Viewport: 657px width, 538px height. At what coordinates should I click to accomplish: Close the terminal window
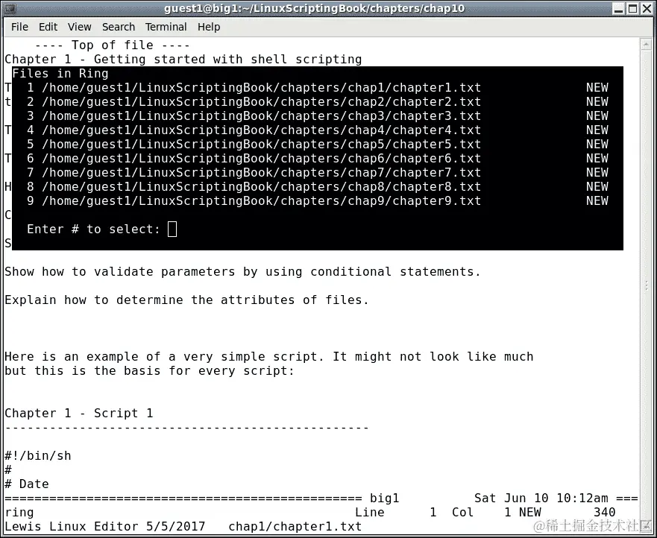pyautogui.click(x=647, y=8)
